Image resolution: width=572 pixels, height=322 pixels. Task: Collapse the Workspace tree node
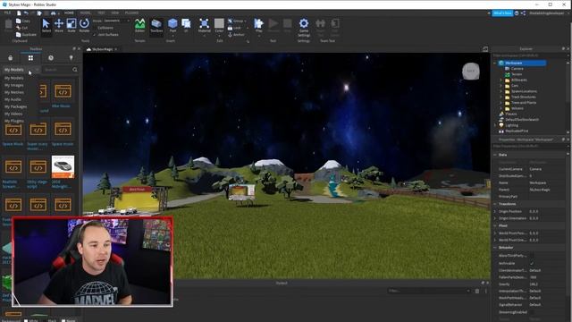point(495,63)
